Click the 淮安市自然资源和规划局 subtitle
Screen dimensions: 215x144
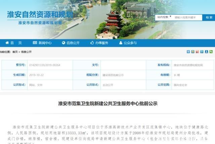40,23
